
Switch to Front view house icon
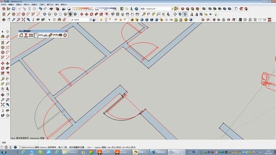pyautogui.click(x=122, y=14)
